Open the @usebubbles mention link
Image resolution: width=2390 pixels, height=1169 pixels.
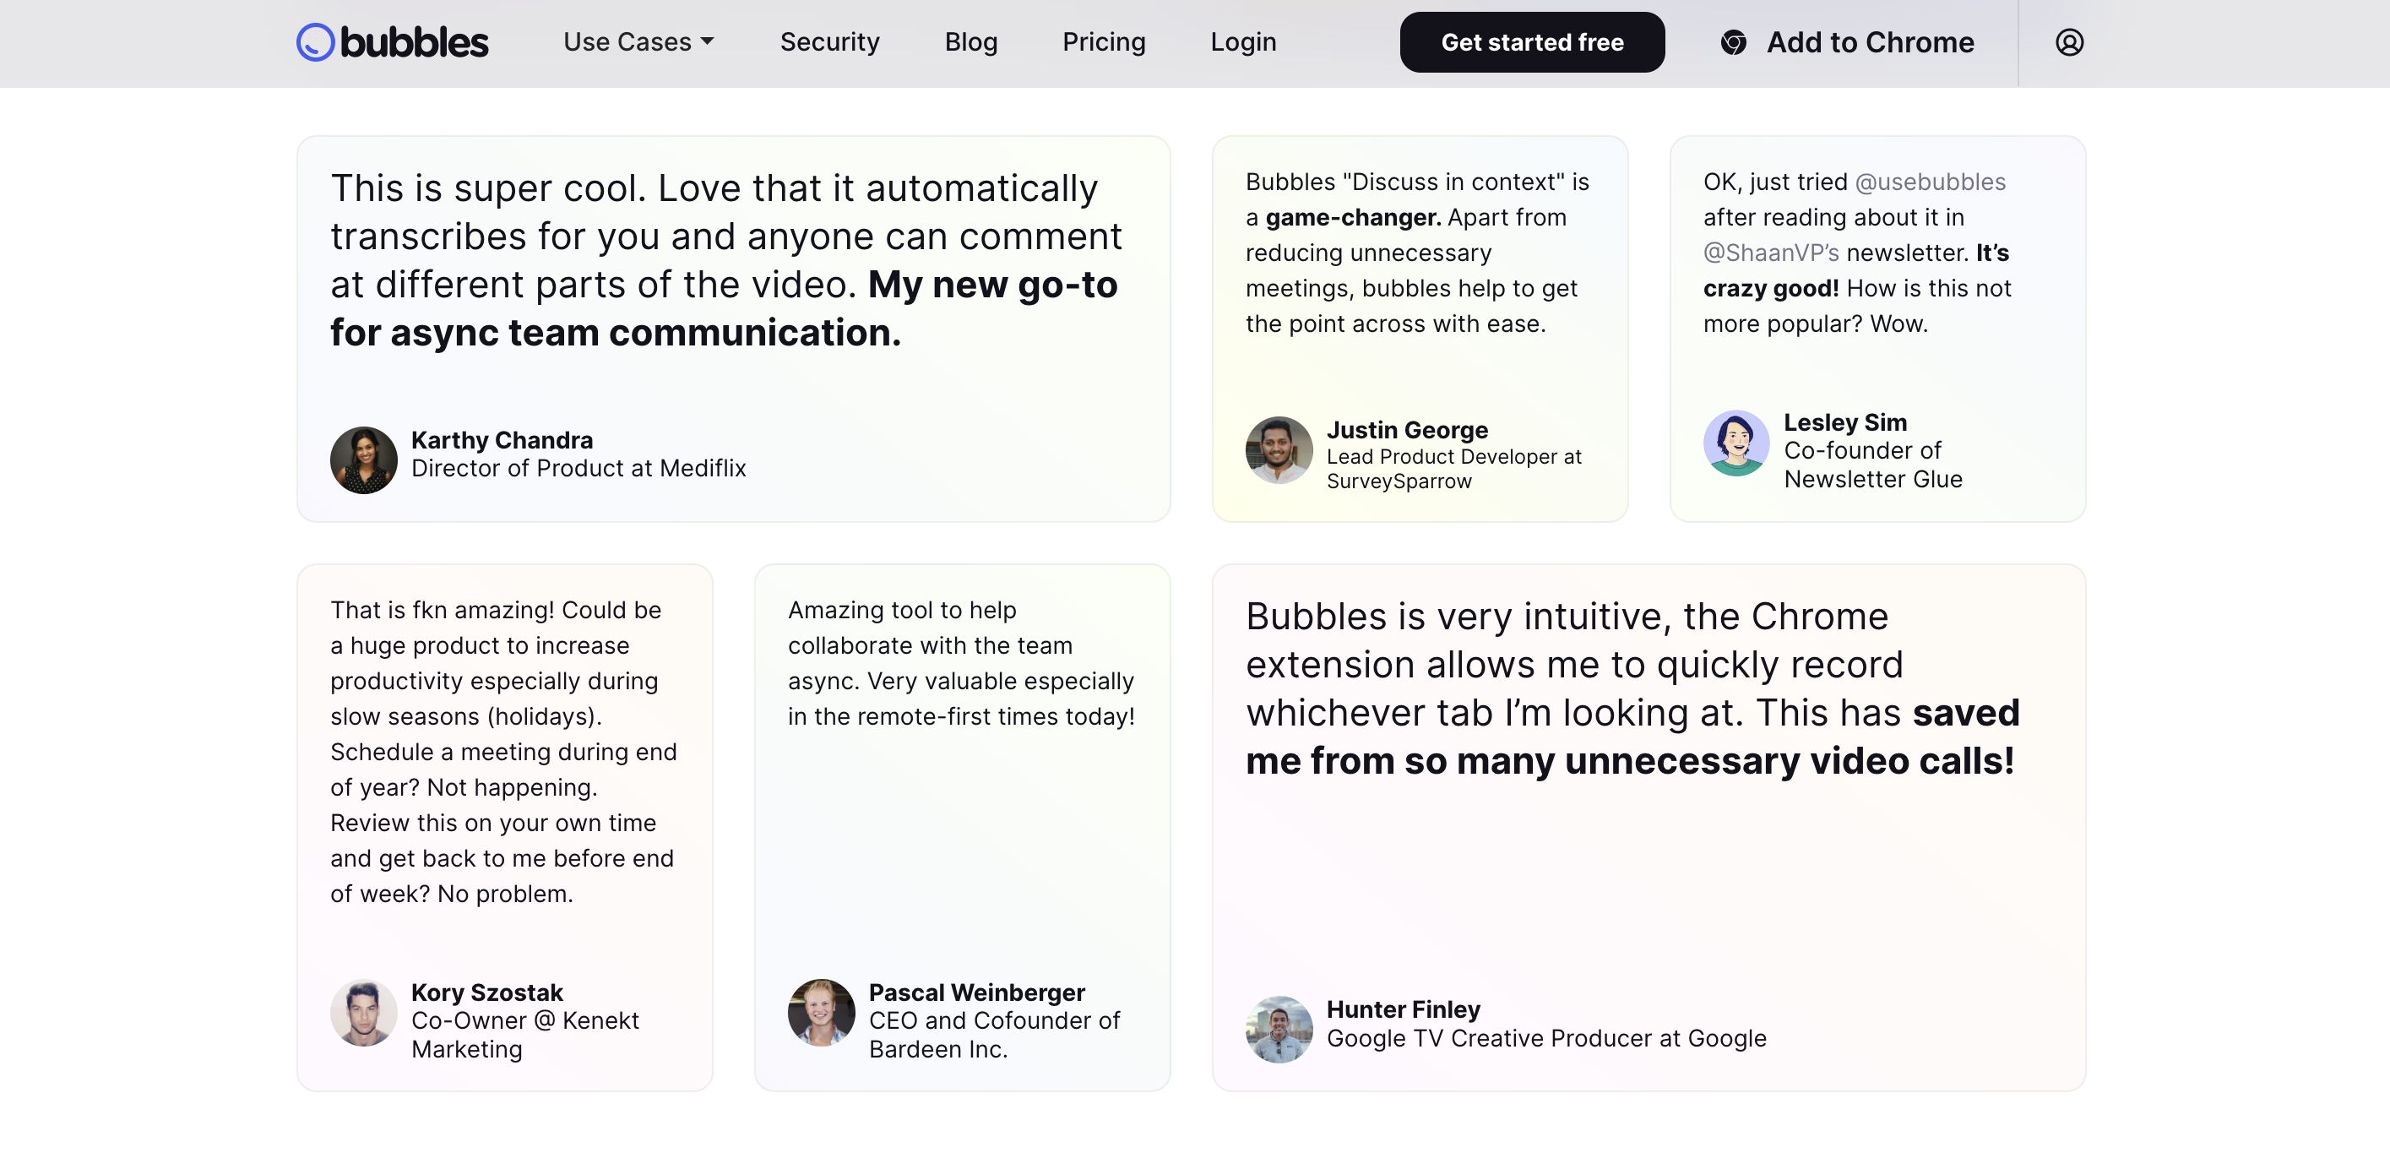click(1930, 182)
